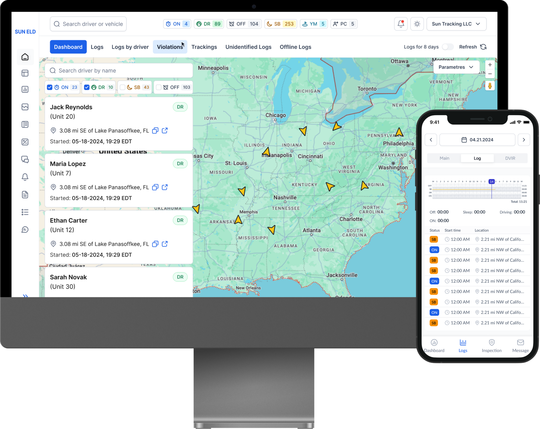Toggle the Logs for 8 days switch
540x429 pixels.
[447, 47]
